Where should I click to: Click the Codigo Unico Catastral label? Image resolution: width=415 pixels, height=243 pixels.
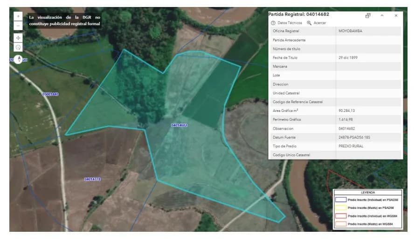[291, 155]
